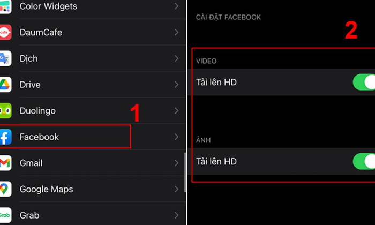
Task: Toggle Tải lên HD under VIDEO
Action: [364, 82]
